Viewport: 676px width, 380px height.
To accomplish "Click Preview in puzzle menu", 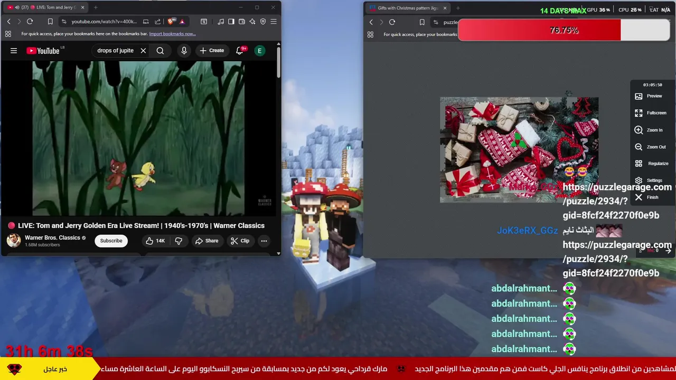I will 649,96.
